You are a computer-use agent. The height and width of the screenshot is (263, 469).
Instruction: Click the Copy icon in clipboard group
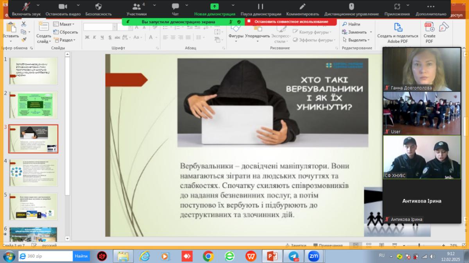23,32
